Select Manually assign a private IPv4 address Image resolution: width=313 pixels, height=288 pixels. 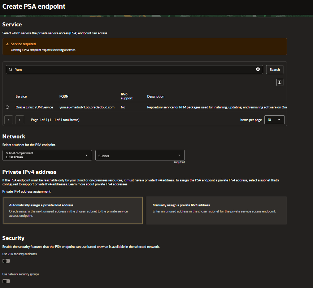216,210
